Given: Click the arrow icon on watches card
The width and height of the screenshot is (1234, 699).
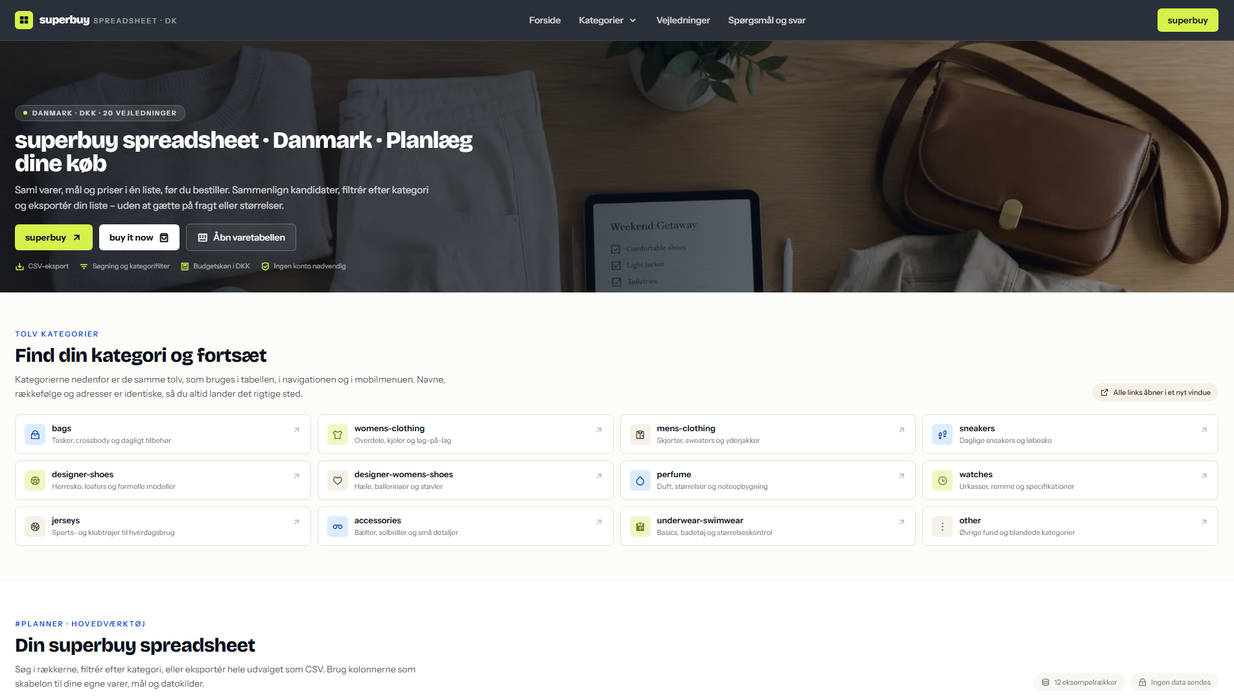Looking at the screenshot, I should coord(1204,476).
